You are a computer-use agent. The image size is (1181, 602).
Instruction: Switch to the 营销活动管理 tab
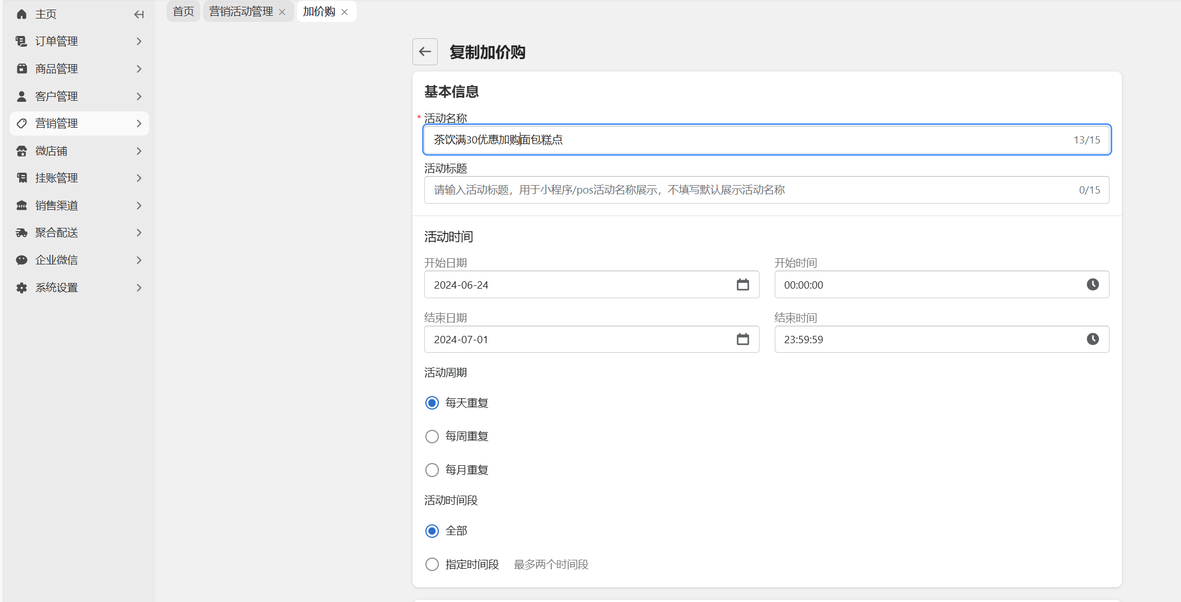tap(241, 12)
